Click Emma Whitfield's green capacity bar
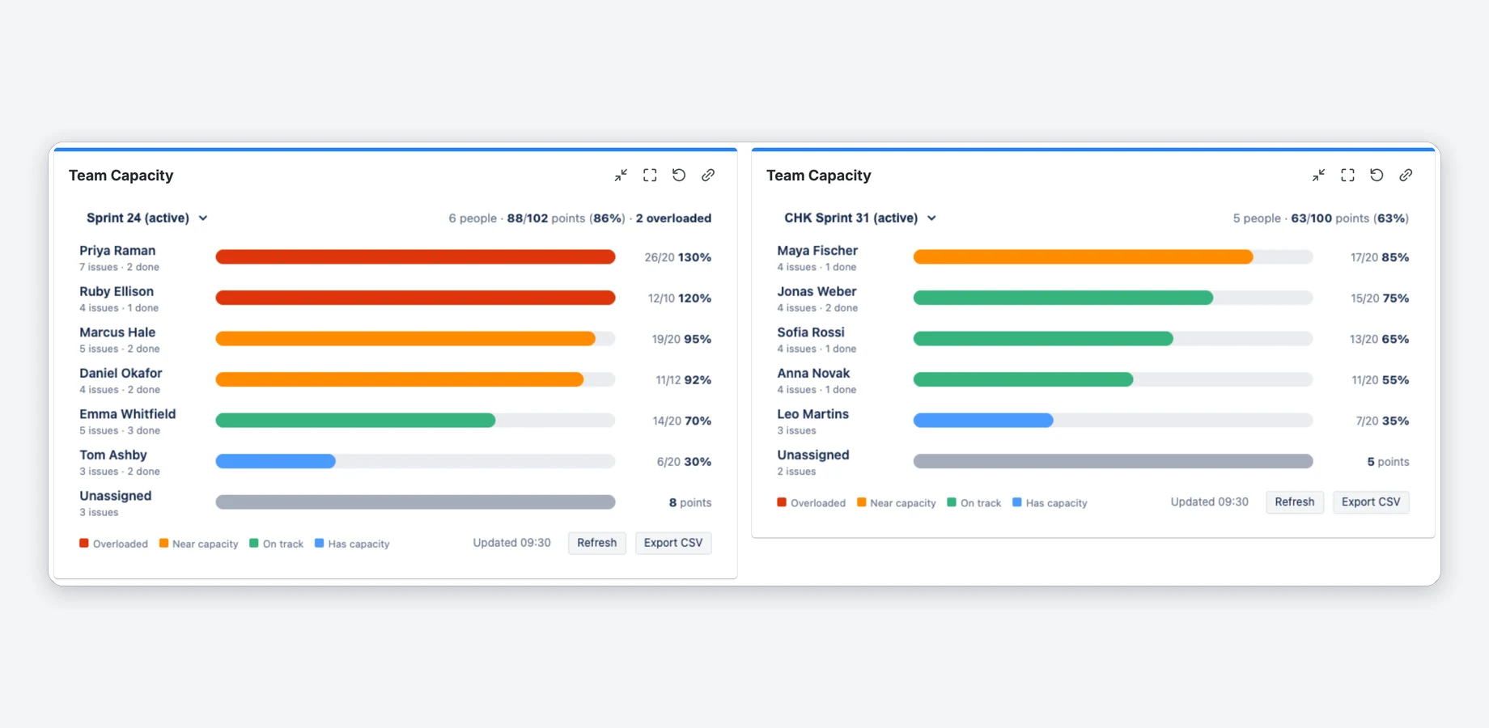The height and width of the screenshot is (728, 1489). [x=355, y=421]
